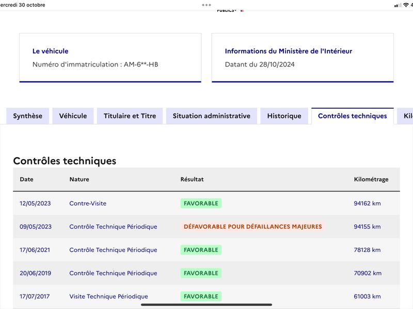Image resolution: width=413 pixels, height=309 pixels.
Task: Tap the cellular signal bars icon
Action: (398, 5)
